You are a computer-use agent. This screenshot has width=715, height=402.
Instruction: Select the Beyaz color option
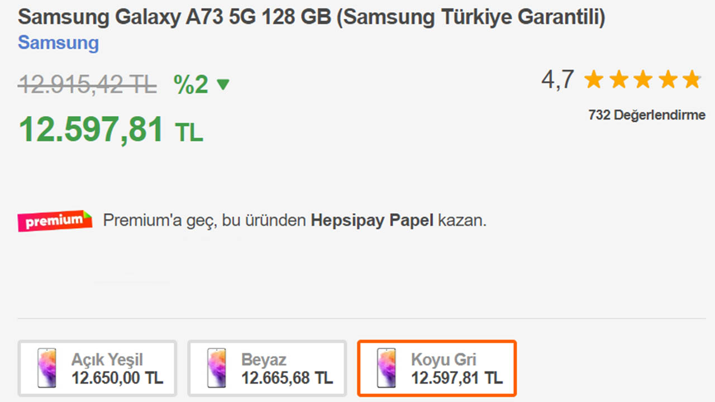click(267, 367)
